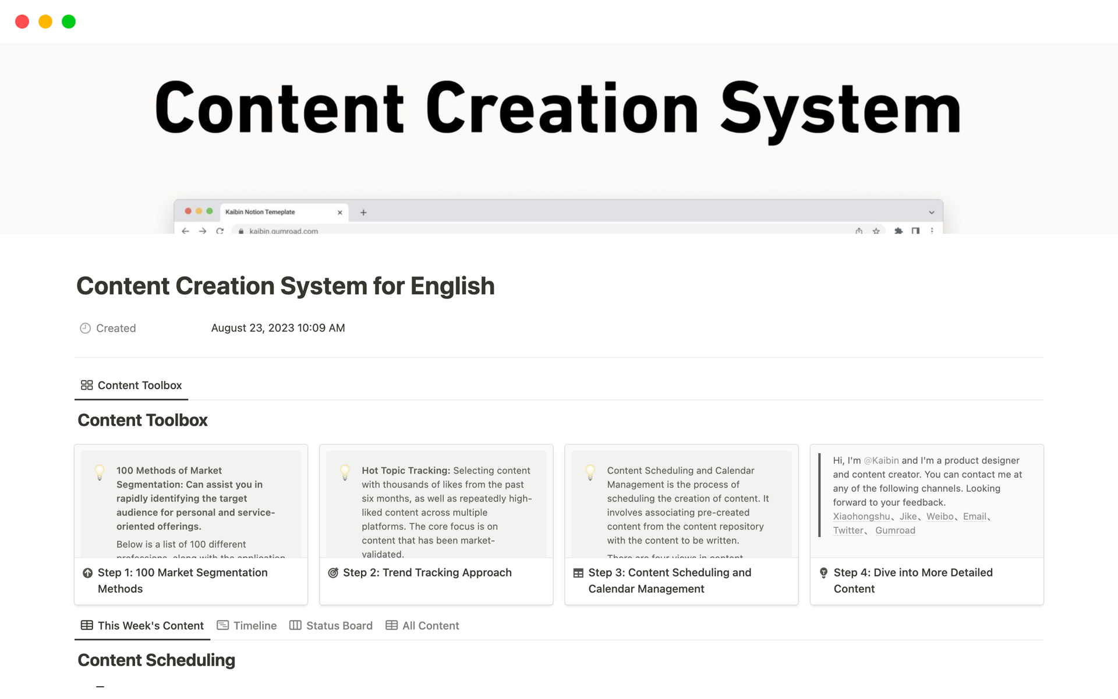Click the Content Toolbox gallery icon

(87, 385)
